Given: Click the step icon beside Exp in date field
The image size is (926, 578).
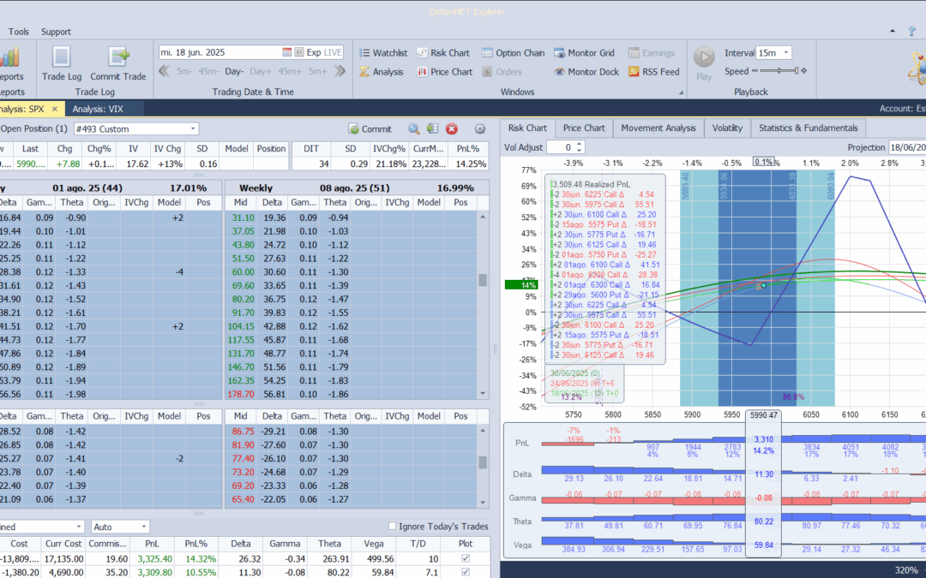Looking at the screenshot, I should point(299,52).
